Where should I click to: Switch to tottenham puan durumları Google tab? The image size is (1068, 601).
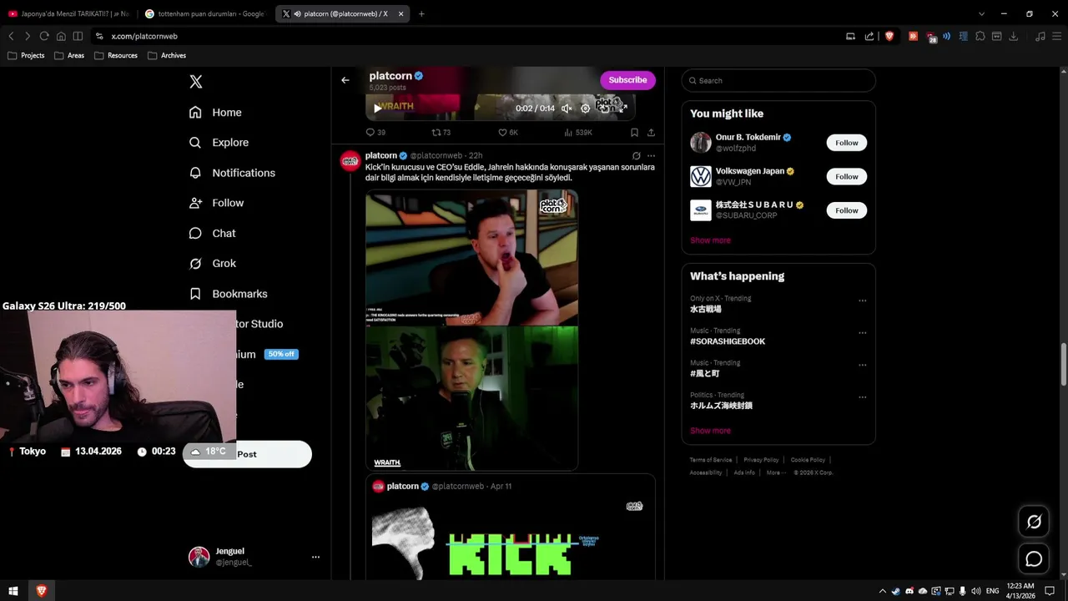[x=205, y=13]
